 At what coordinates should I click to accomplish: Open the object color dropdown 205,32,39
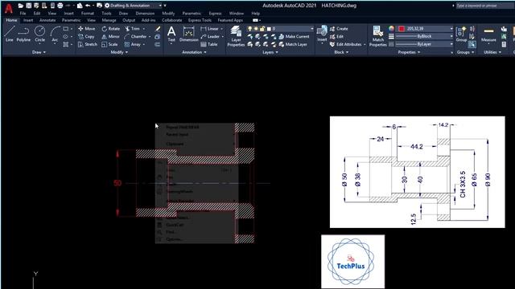pos(426,29)
